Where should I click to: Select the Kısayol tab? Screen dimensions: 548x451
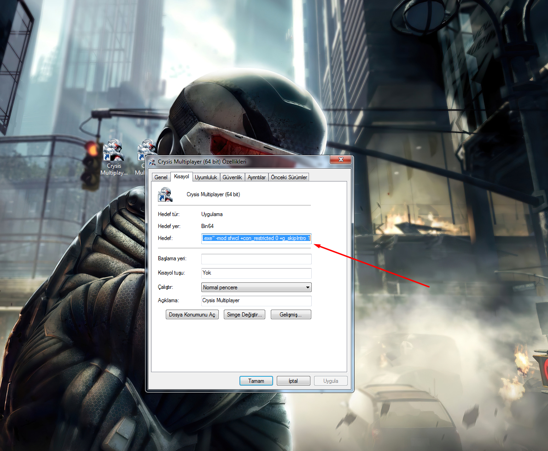click(x=181, y=176)
